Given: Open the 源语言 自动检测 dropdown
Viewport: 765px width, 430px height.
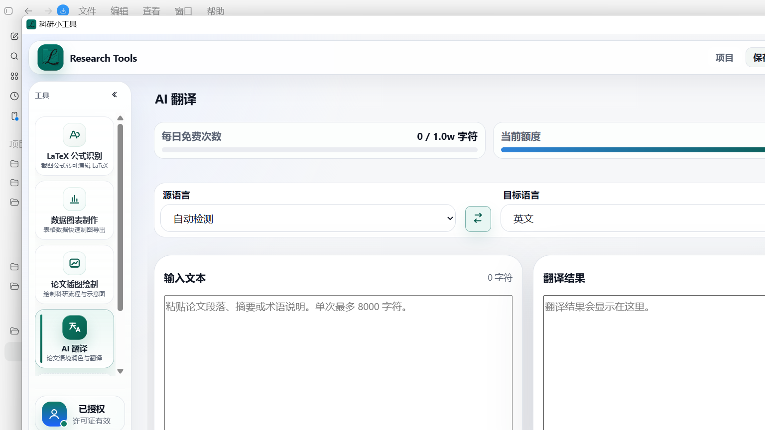Looking at the screenshot, I should (308, 218).
